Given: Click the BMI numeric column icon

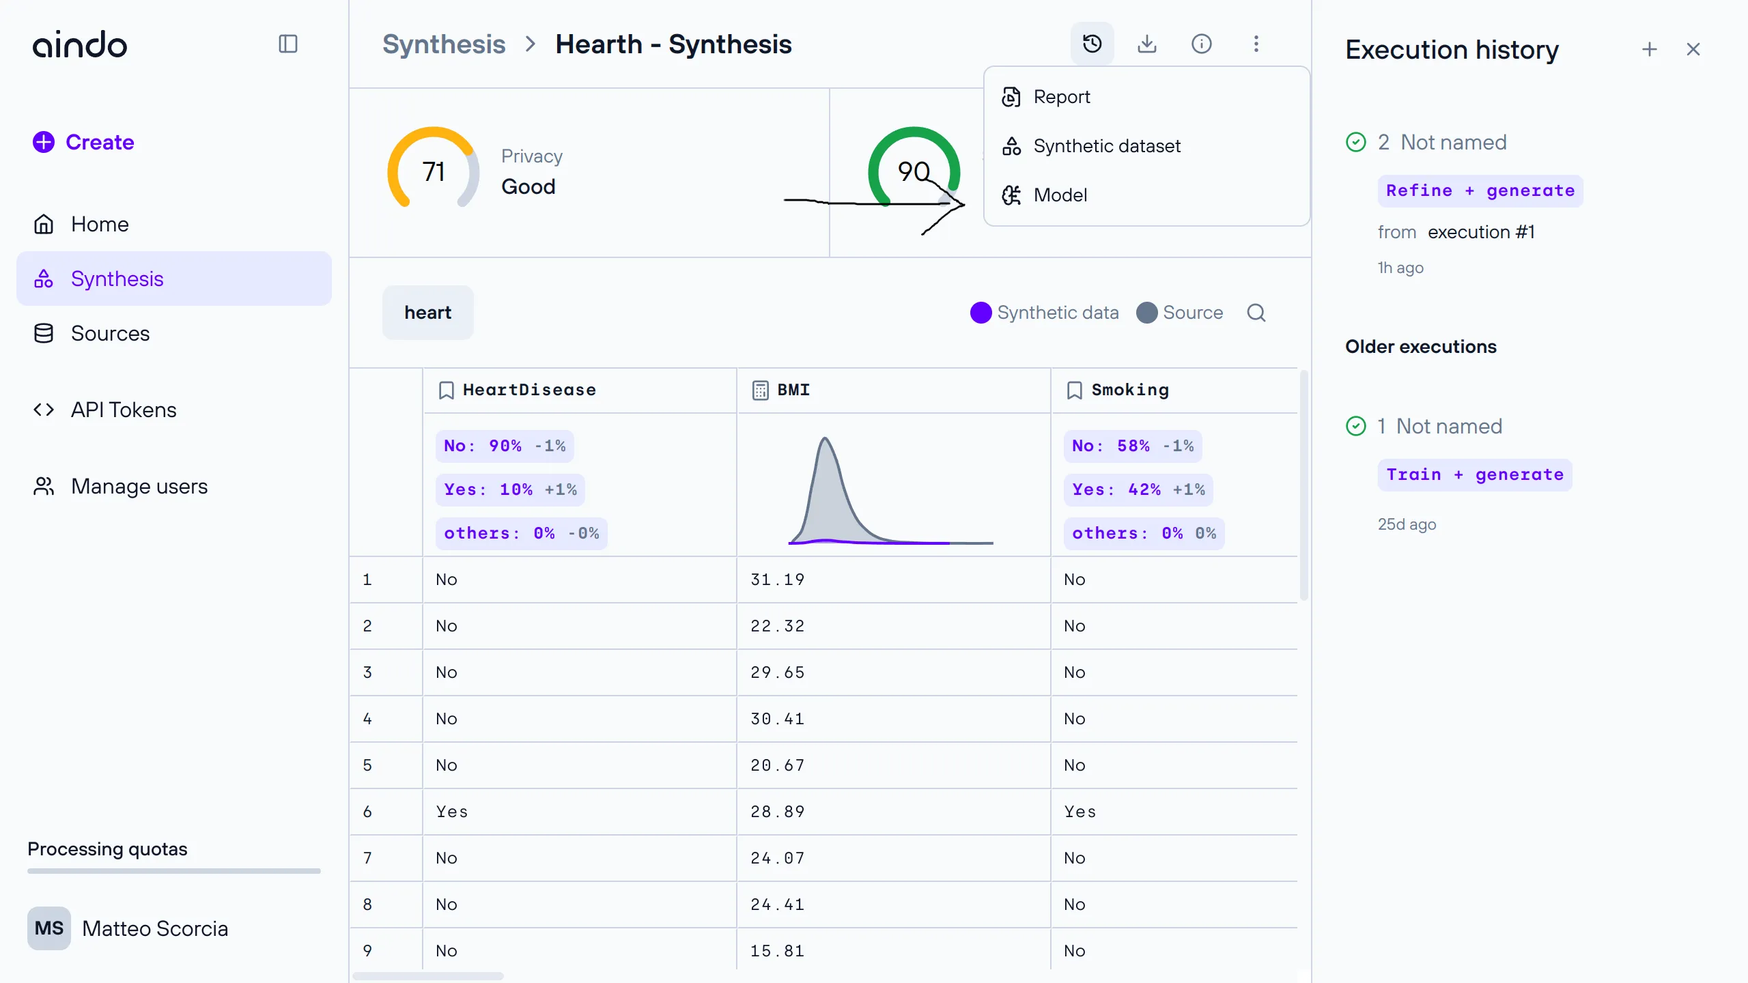Looking at the screenshot, I should (761, 390).
